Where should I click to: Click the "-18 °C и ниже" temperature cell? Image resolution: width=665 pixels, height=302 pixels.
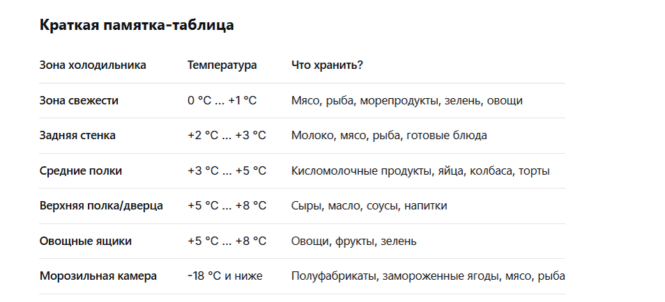pos(224,276)
